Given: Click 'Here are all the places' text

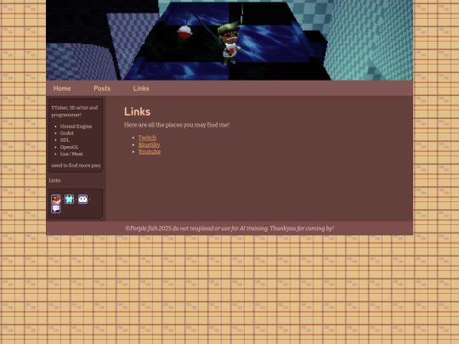Looking at the screenshot, I should coord(177,125).
